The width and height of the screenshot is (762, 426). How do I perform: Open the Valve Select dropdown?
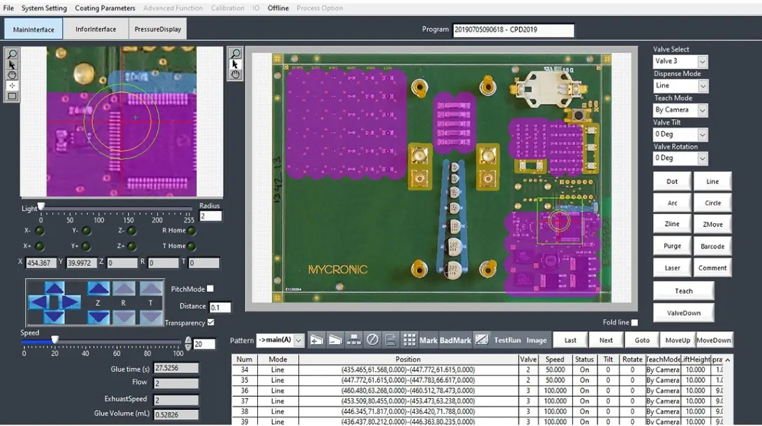[x=702, y=62]
